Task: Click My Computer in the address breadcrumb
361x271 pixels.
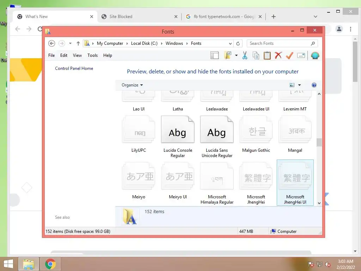Action: [110, 43]
